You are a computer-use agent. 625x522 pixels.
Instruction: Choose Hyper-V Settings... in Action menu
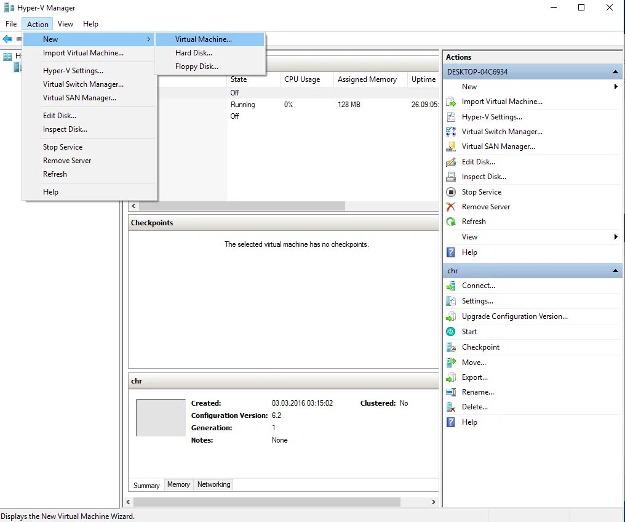pyautogui.click(x=89, y=71)
